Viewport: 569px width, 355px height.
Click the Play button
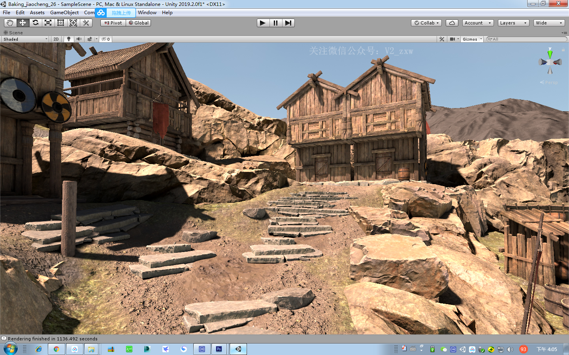[x=262, y=23]
